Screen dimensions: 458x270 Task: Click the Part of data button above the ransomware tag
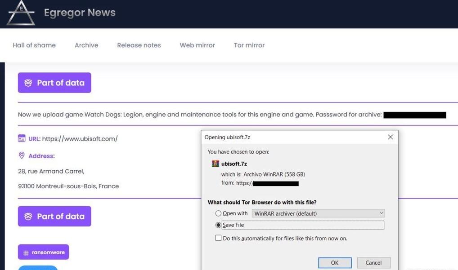[x=54, y=217]
